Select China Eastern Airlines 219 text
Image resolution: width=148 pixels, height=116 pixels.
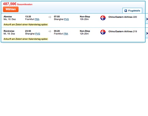click(x=123, y=31)
